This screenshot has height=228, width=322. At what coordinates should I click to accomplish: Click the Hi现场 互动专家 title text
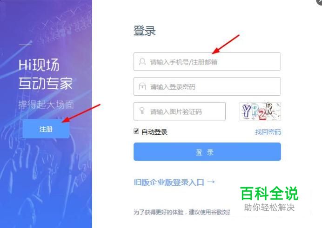point(46,74)
